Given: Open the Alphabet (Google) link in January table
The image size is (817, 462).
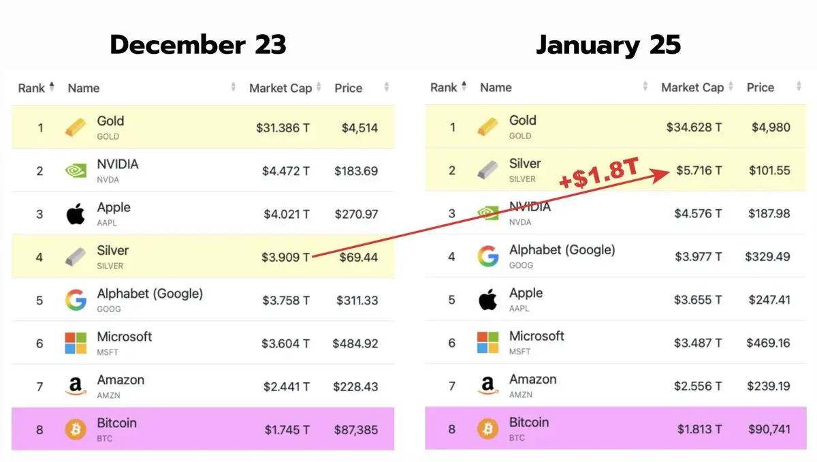Looking at the screenshot, I should pos(562,250).
